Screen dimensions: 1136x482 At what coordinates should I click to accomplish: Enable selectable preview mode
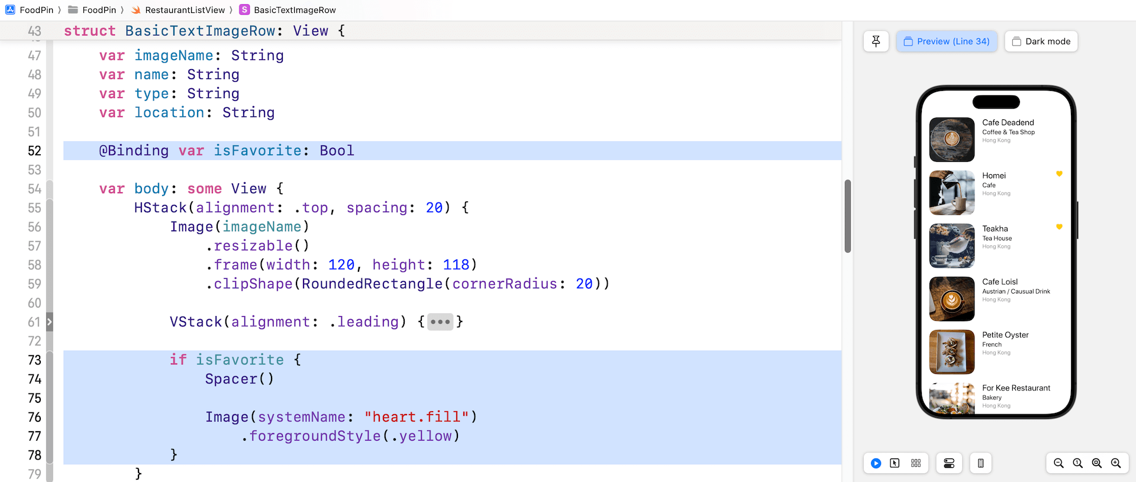895,463
